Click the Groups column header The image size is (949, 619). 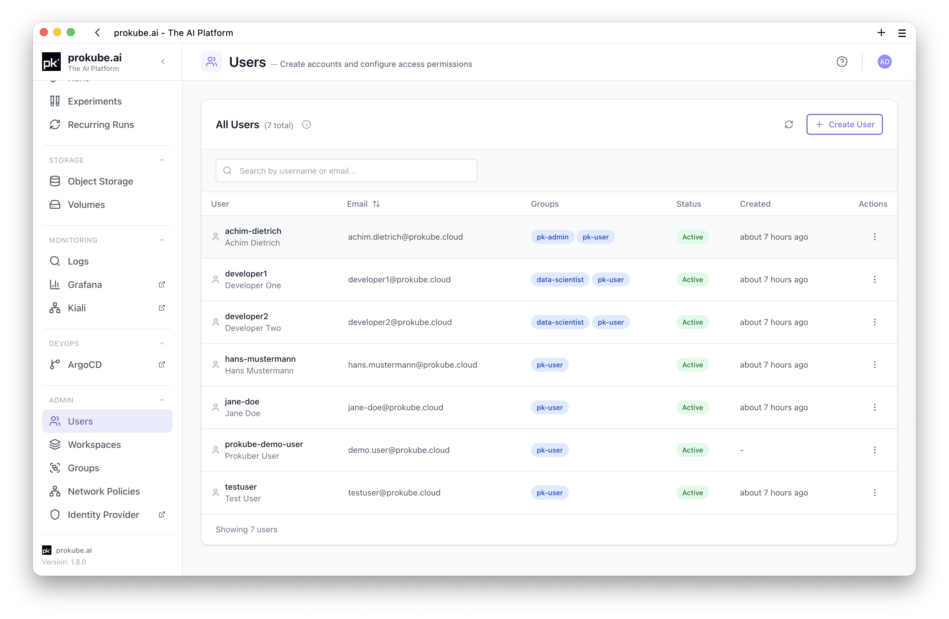pyautogui.click(x=545, y=204)
